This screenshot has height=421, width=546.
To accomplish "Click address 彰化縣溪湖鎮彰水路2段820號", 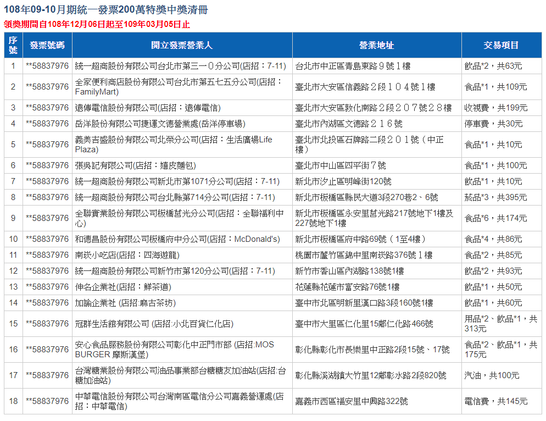I will pyautogui.click(x=371, y=376).
